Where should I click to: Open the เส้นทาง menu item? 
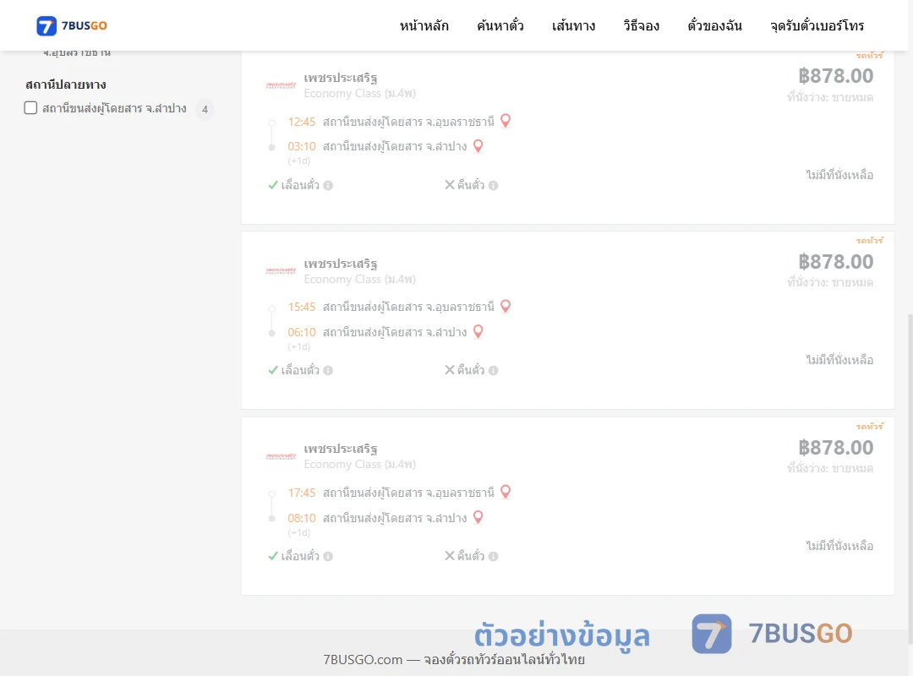(x=573, y=25)
